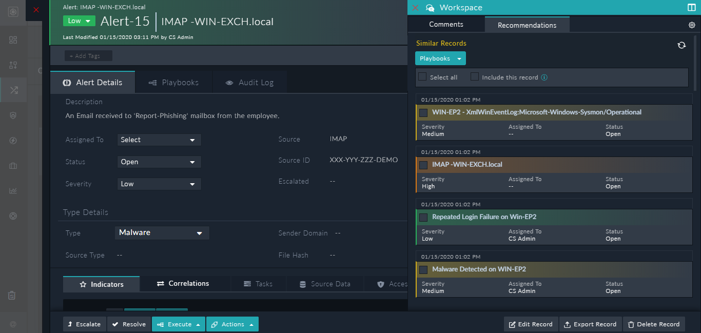Image resolution: width=701 pixels, height=333 pixels.
Task: Click the Edit Record pencil icon
Action: (x=512, y=324)
